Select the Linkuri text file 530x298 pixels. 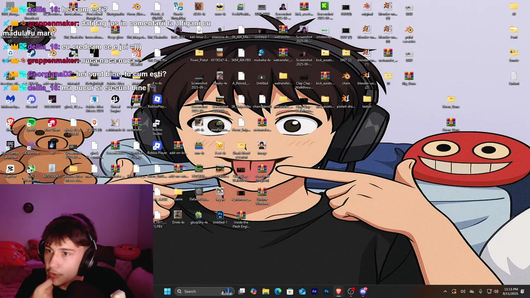tap(514, 79)
